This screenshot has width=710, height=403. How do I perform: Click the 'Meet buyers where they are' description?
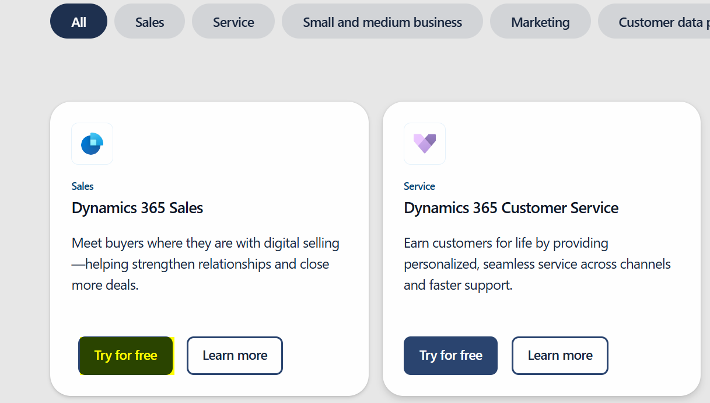(205, 264)
